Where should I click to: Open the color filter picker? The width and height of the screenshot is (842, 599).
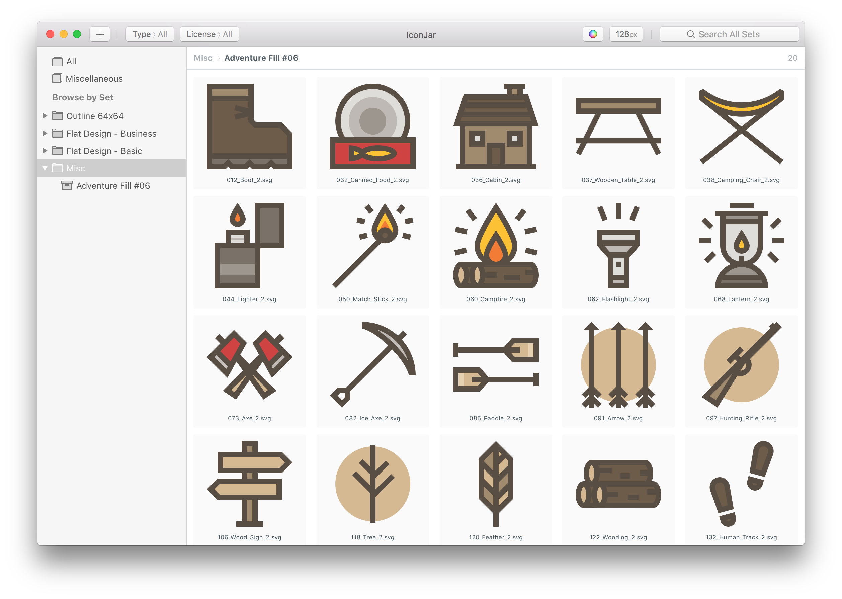[593, 34]
